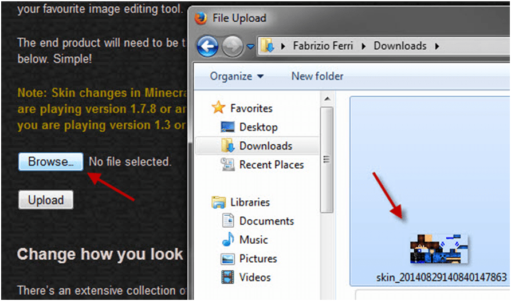Click the Videos filmstrip icon

(x=227, y=277)
